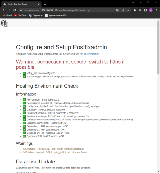Click the scrollbar down arrow
Viewport: 160px width, 173px height.
coord(158,171)
